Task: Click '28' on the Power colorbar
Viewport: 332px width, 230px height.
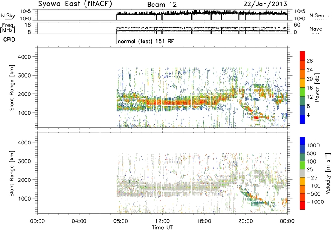Action: click(x=310, y=61)
